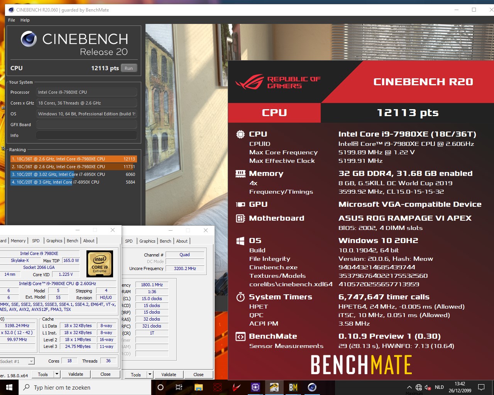This screenshot has height=395, width=494.
Task: Click Validate in right CPU-Z window
Action: 169,375
